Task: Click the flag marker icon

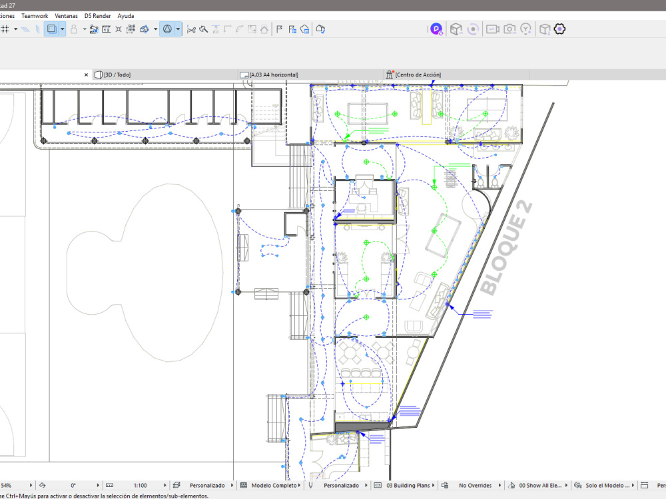Action: (279, 29)
